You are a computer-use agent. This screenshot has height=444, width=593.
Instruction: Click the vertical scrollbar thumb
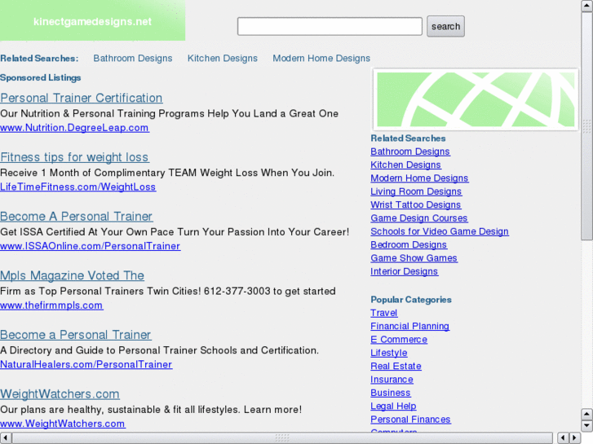(587, 125)
